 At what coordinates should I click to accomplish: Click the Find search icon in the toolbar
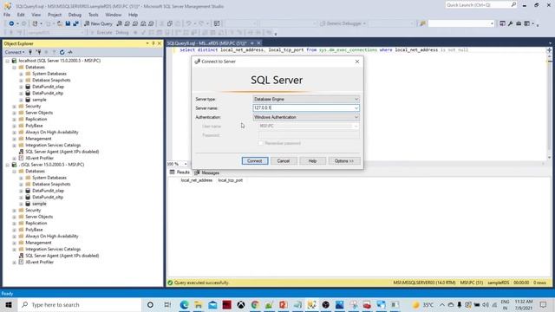click(422, 23)
